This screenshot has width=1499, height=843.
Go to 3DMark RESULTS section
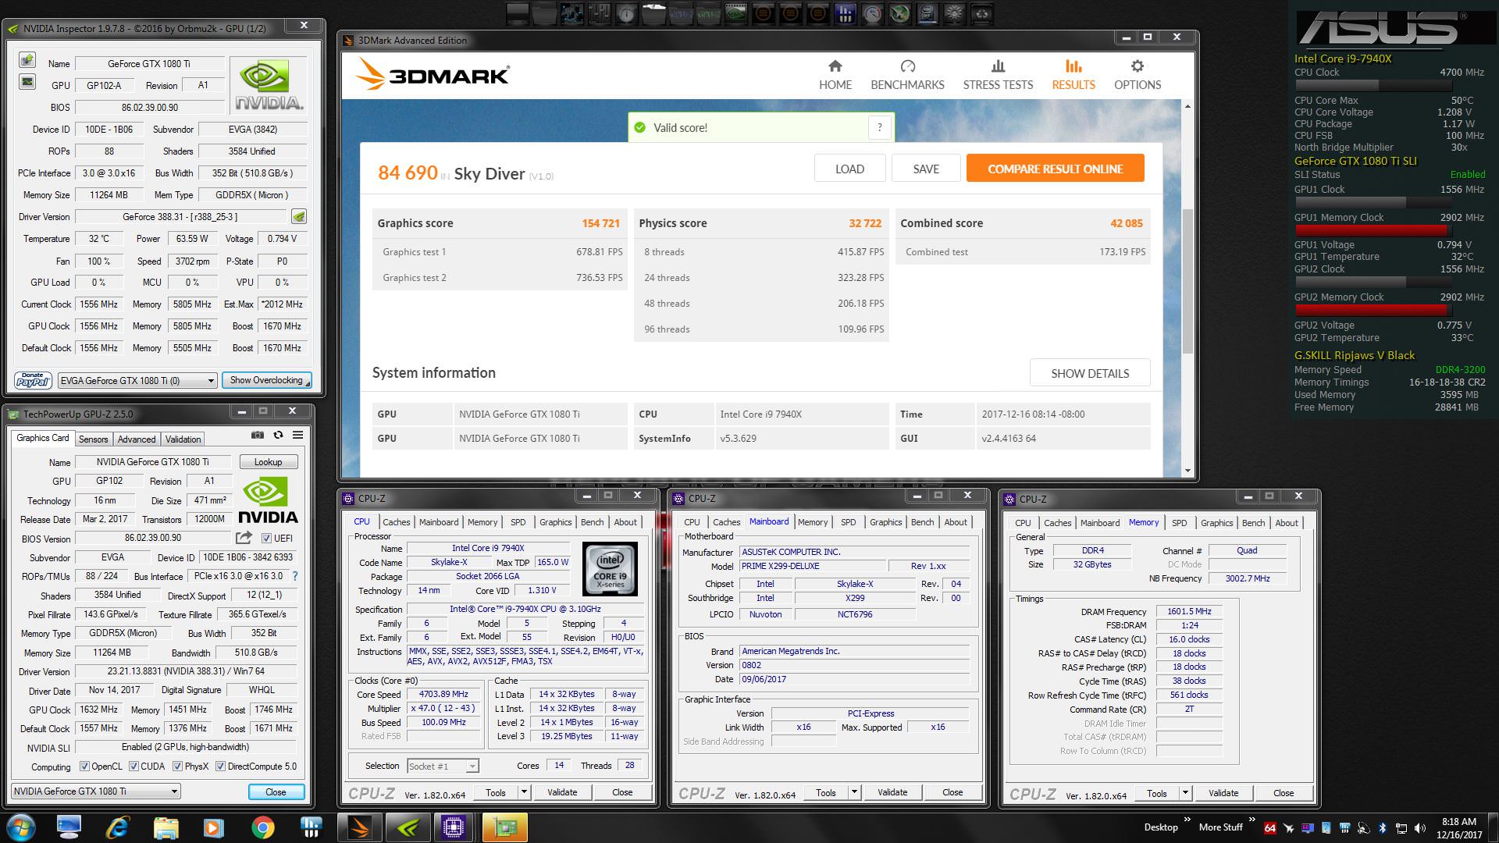click(1074, 76)
